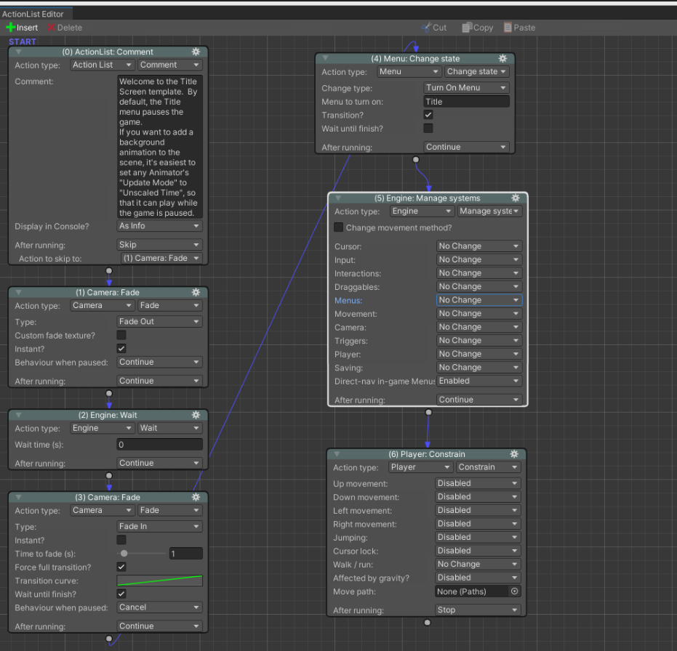Click output socket below (6) Player: Constrain
677x651 pixels.
pyautogui.click(x=427, y=623)
